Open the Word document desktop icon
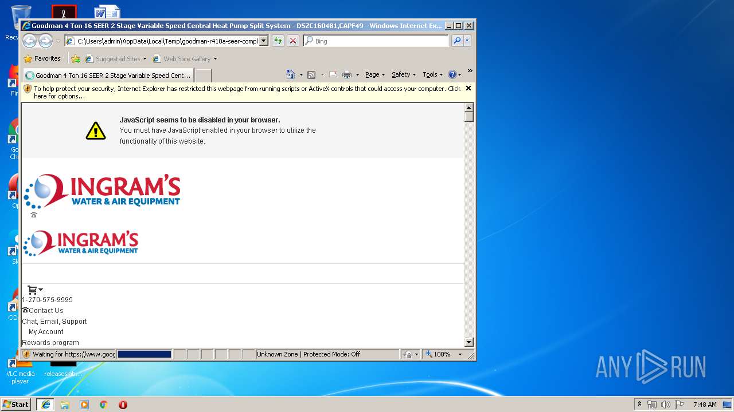734x412 pixels. [x=107, y=11]
